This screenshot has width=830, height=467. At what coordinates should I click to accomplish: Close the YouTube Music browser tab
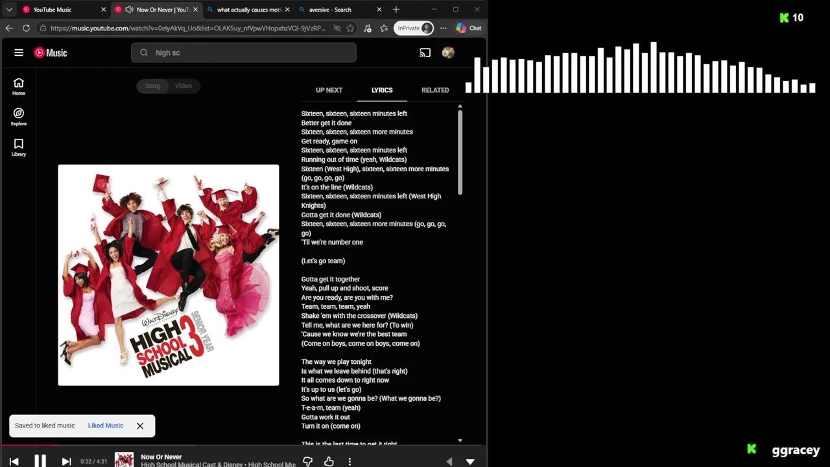(x=103, y=10)
